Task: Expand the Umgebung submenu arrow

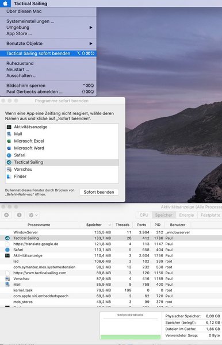Action: pyautogui.click(x=91, y=28)
